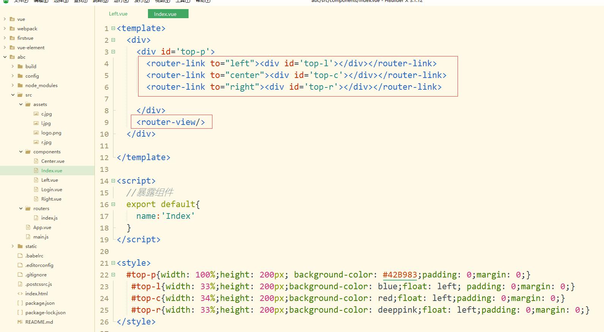The image size is (604, 332).
Task: Click the r.jpg image file icon
Action: [36, 142]
